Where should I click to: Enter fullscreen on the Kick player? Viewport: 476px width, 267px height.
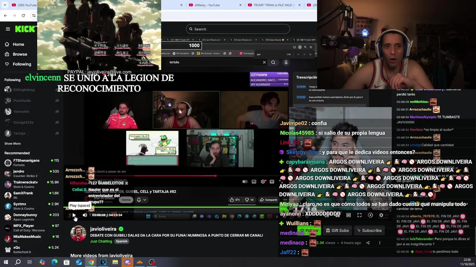pyautogui.click(x=359, y=215)
